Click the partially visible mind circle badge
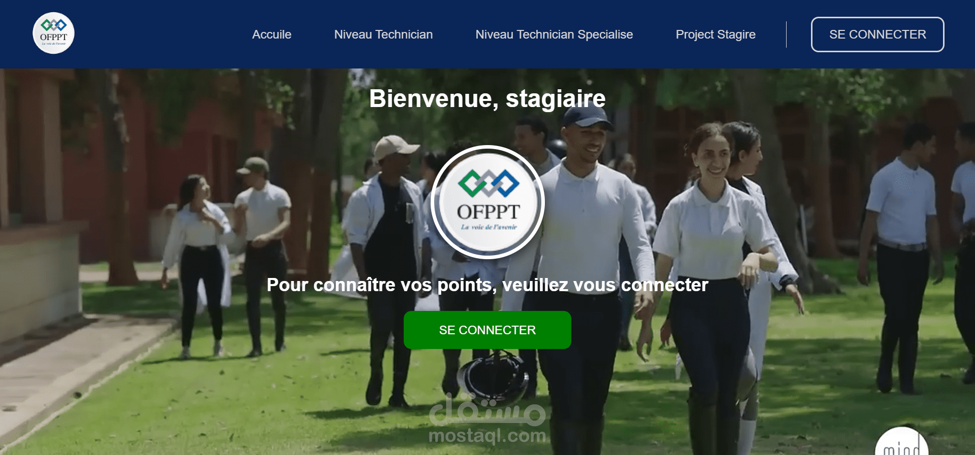Screen dimensions: 975x455 tap(901, 441)
